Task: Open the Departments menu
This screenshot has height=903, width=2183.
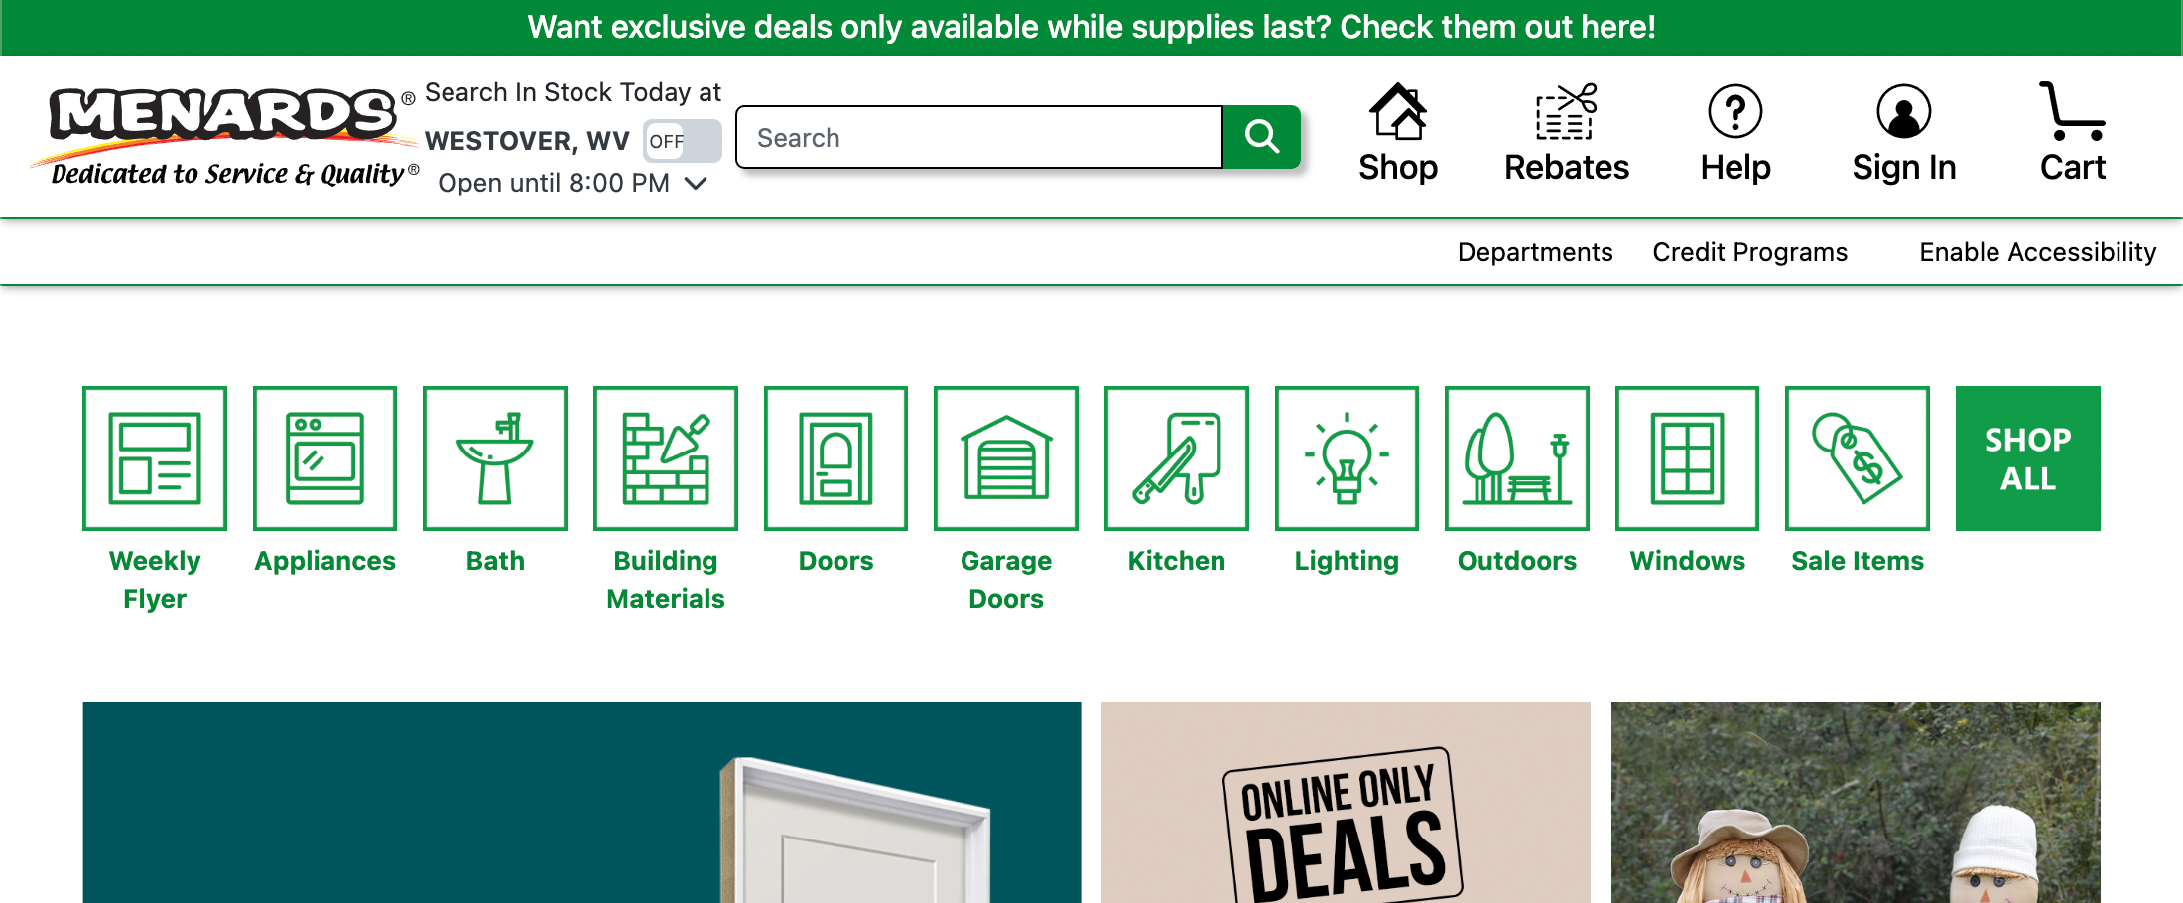Action: coord(1534,252)
